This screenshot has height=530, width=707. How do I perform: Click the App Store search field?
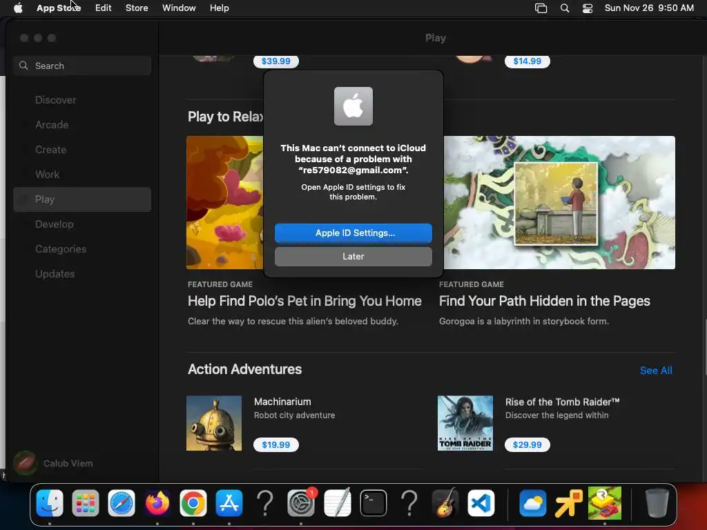tap(82, 66)
